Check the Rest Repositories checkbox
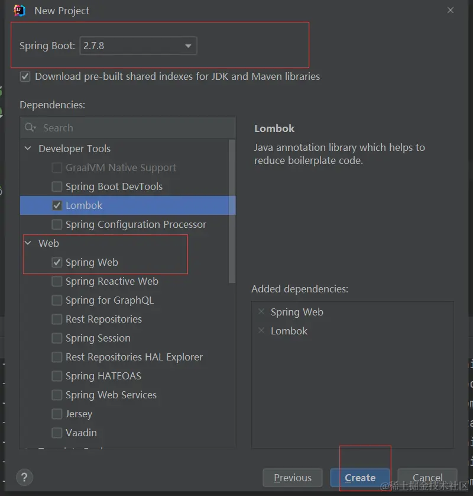The image size is (473, 496). click(x=57, y=319)
